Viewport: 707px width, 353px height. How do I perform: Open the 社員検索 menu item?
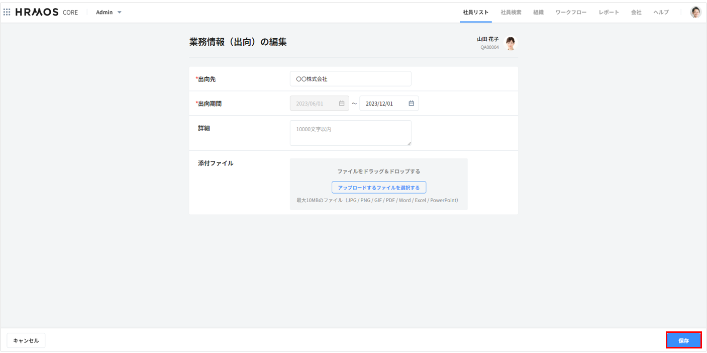click(x=511, y=12)
